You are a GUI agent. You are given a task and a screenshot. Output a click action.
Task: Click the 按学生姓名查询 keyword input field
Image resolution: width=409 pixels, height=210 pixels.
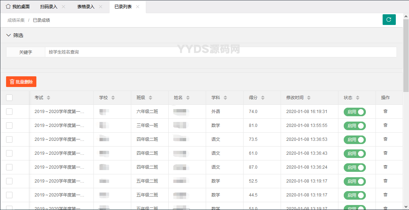[220, 52]
